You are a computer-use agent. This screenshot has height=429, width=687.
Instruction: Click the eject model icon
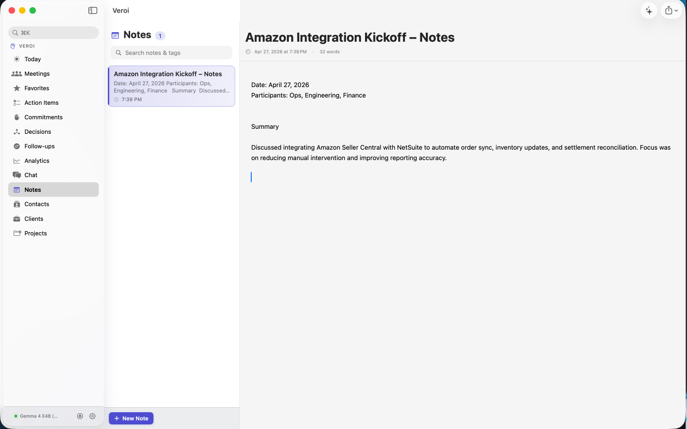click(x=80, y=416)
